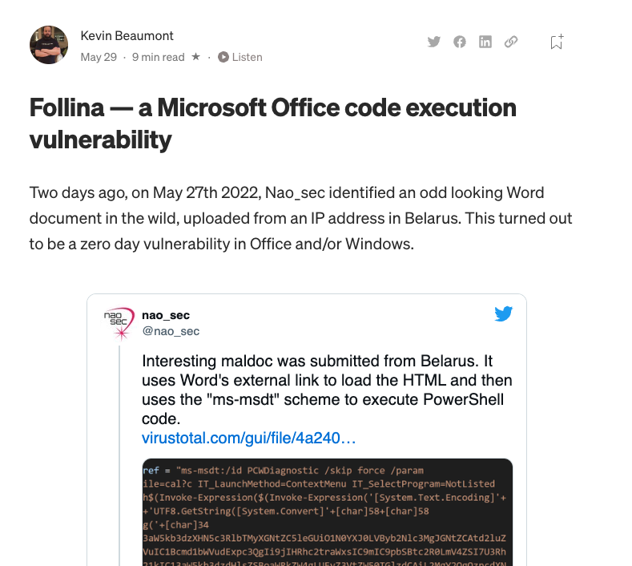
Task: Open the ms-msdt code screenshot image
Action: point(327,511)
